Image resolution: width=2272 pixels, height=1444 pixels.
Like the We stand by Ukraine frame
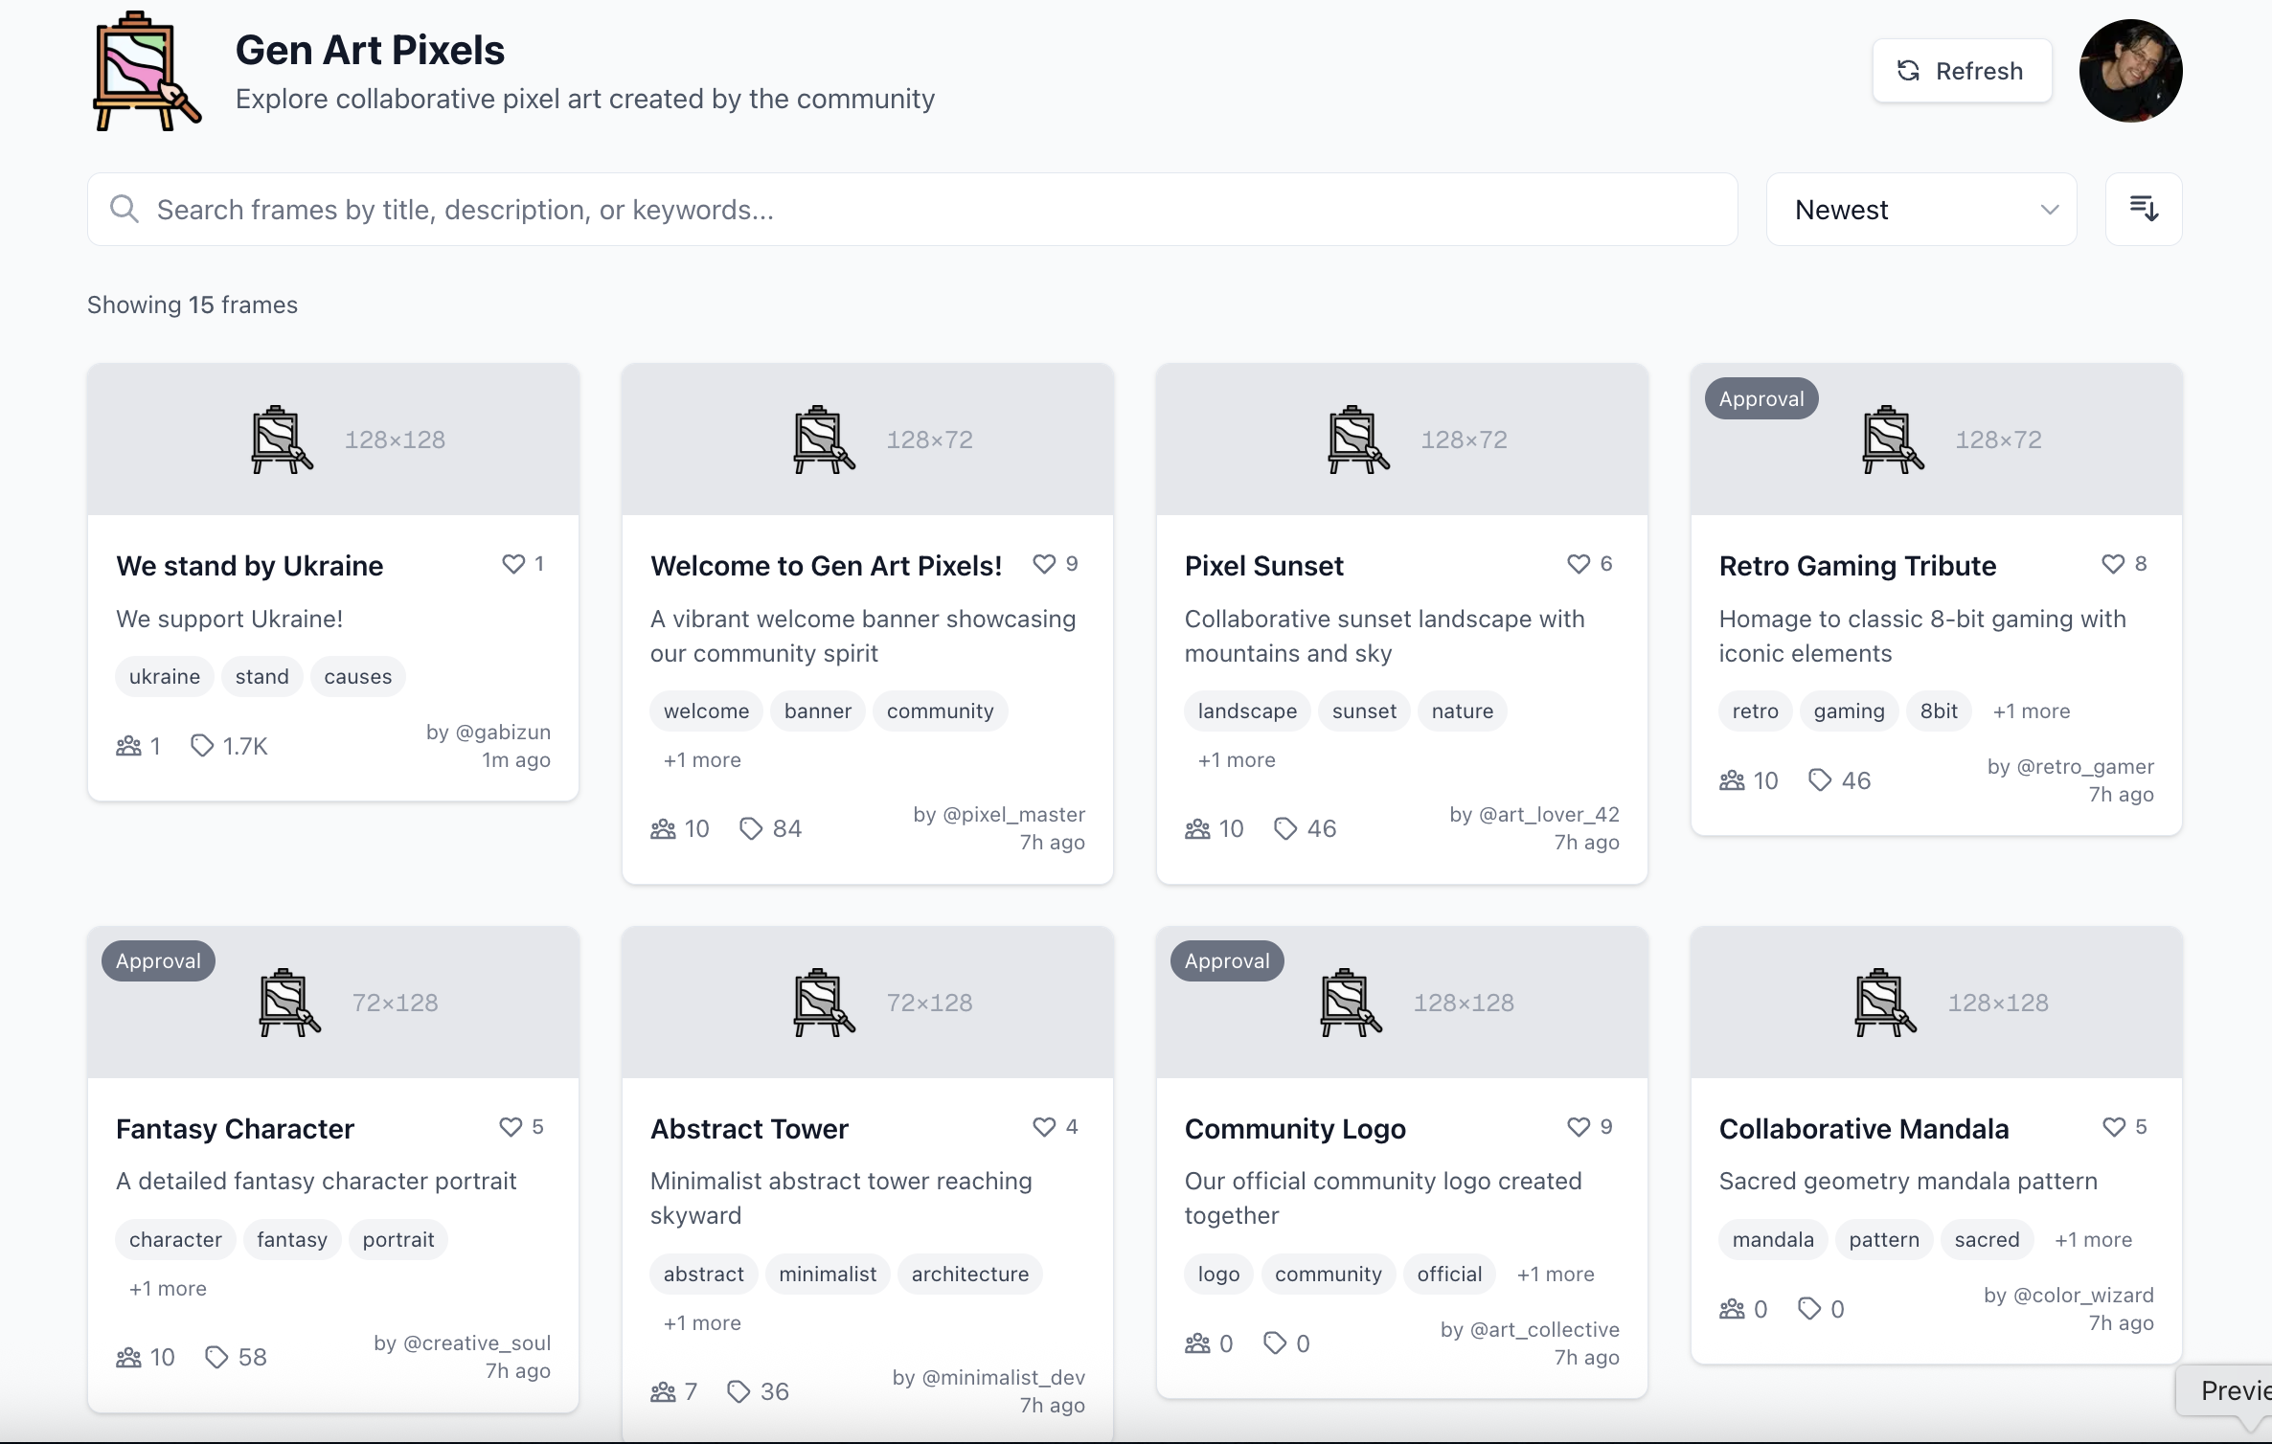[x=513, y=564]
